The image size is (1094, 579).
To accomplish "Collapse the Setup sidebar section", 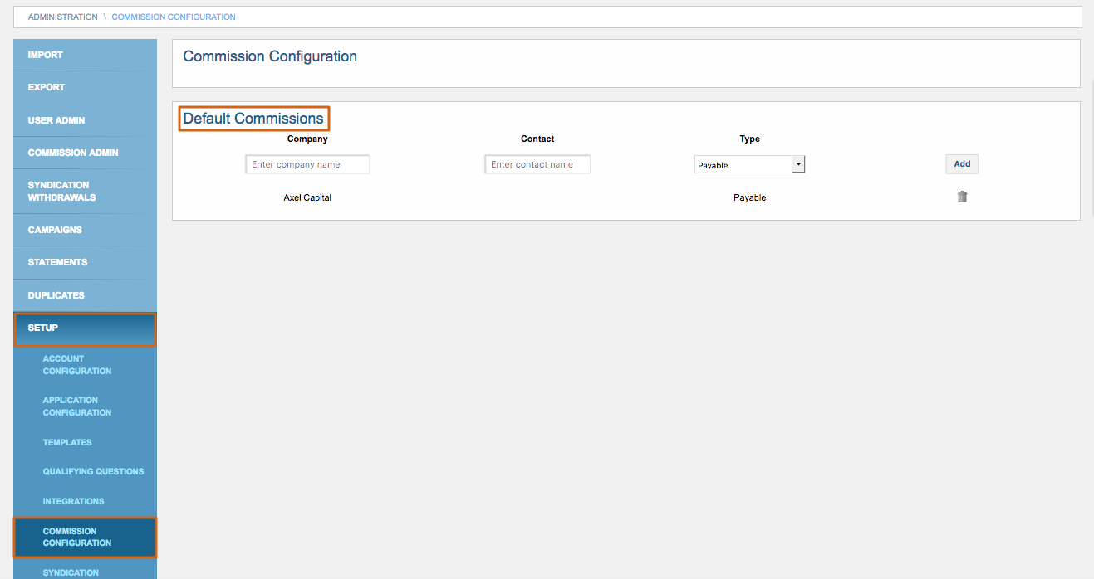I will click(85, 328).
